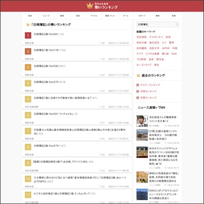The width and height of the screenshot is (204, 204).
Task: Select the スポーツ navigation tab
Action: click(x=142, y=16)
